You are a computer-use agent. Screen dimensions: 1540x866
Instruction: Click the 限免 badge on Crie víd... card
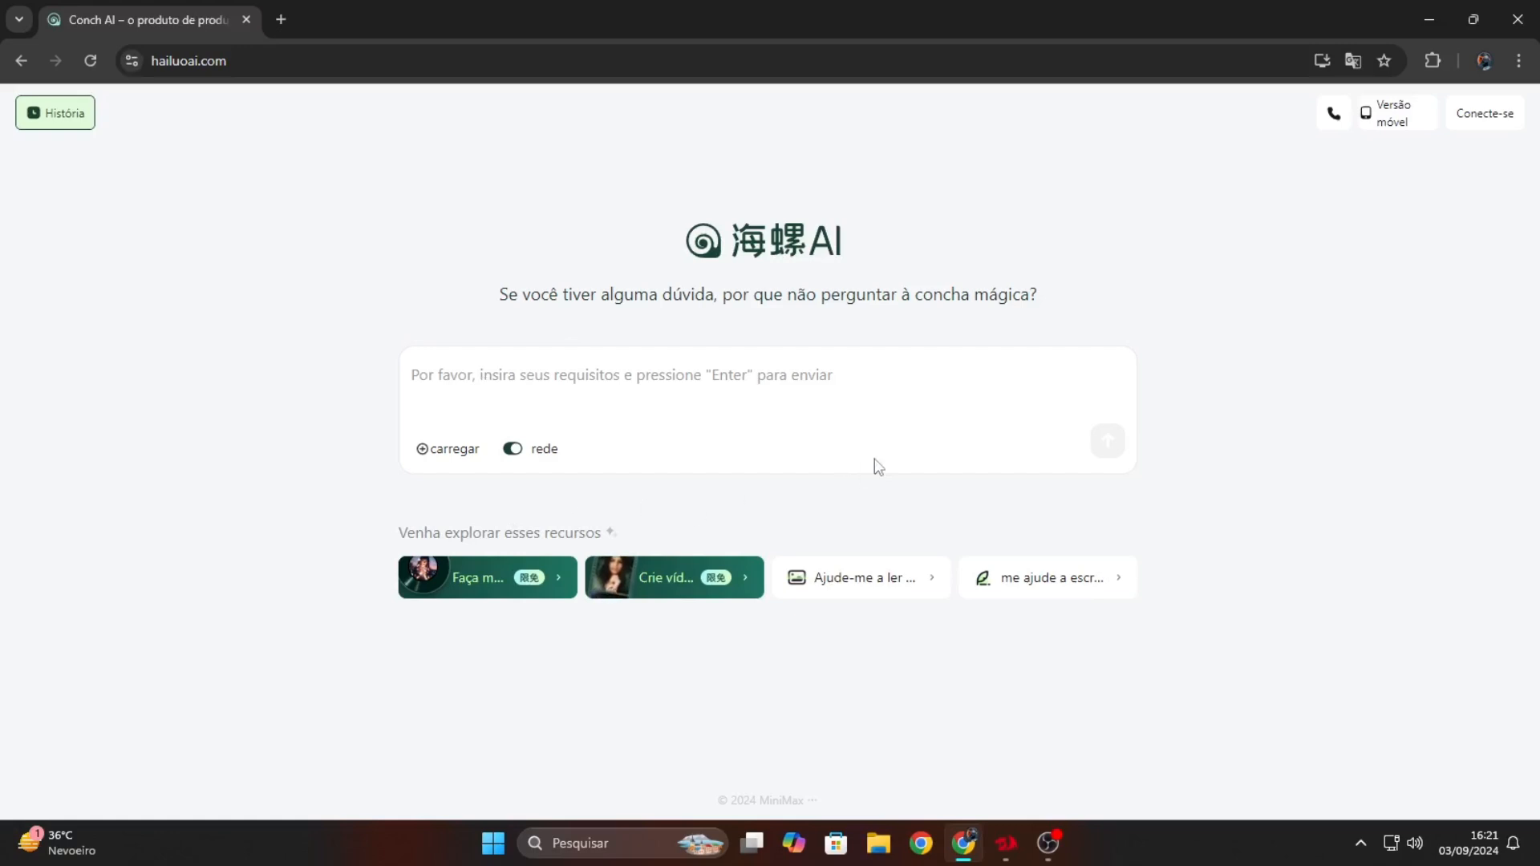tap(716, 577)
